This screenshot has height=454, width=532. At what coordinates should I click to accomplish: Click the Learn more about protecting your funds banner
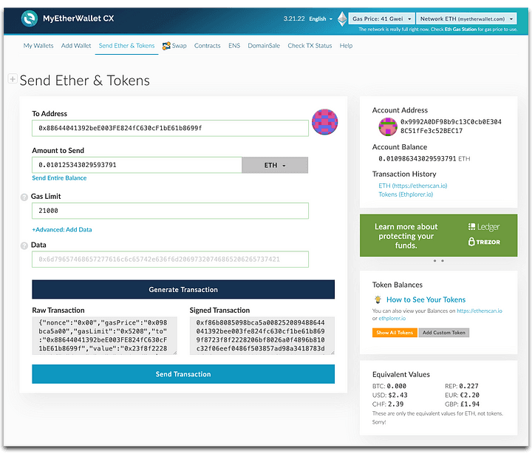[x=438, y=235]
